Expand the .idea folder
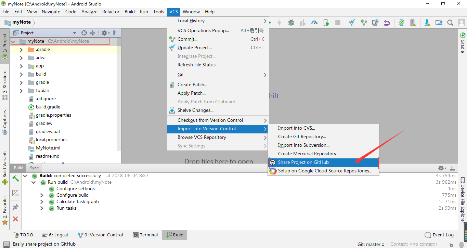This screenshot has width=467, height=248. [21, 58]
